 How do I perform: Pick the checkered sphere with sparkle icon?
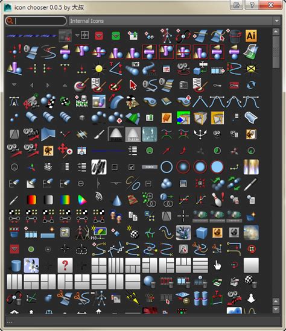tap(133, 233)
